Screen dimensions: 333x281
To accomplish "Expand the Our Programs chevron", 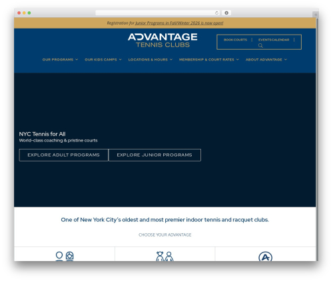I will (77, 60).
